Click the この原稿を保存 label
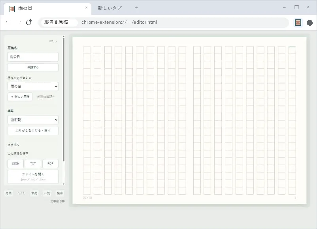Viewport: 317px width, 229px height. point(18,153)
